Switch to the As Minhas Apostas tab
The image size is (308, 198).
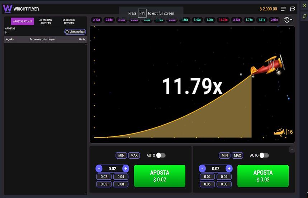coord(46,21)
